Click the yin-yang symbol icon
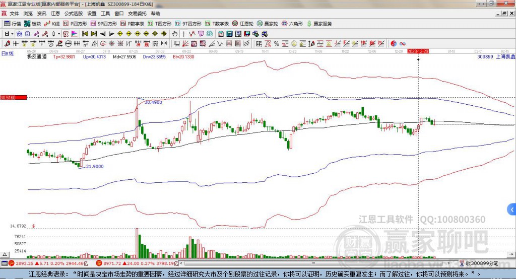The image size is (516, 279). click(x=394, y=43)
